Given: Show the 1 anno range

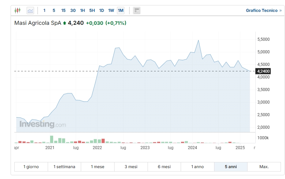Looking at the screenshot, I should (198, 167).
